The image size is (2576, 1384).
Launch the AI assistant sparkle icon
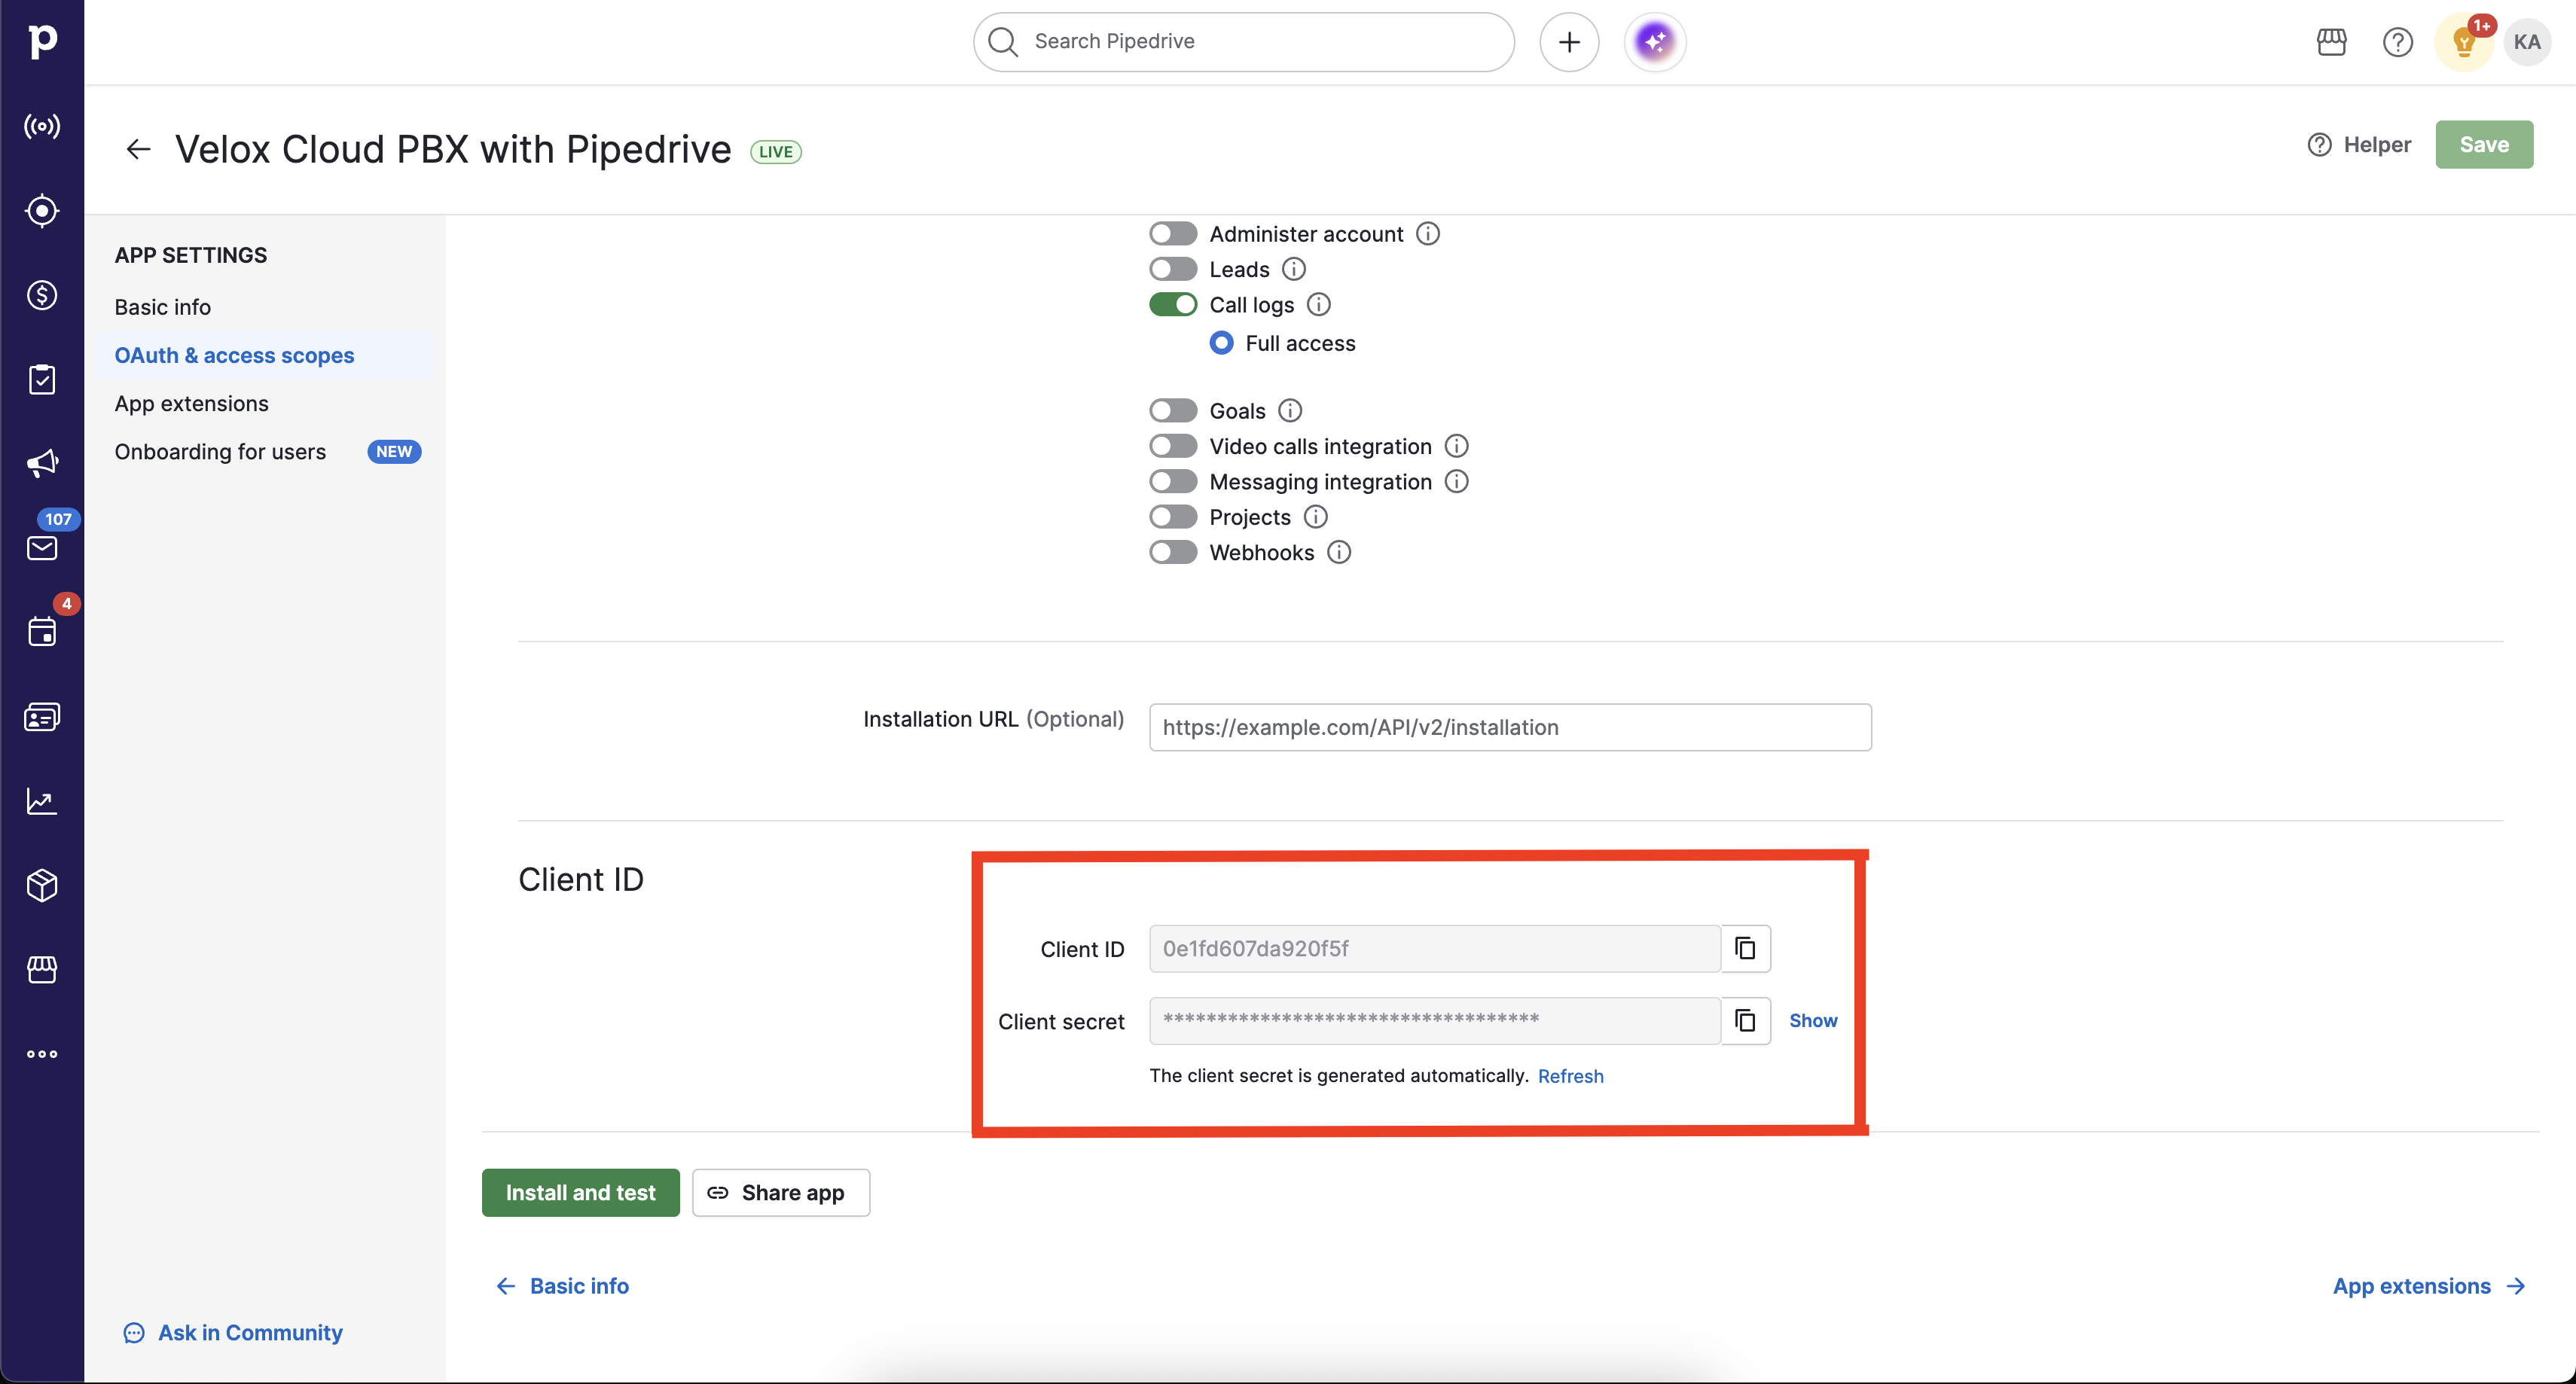pyautogui.click(x=1655, y=42)
